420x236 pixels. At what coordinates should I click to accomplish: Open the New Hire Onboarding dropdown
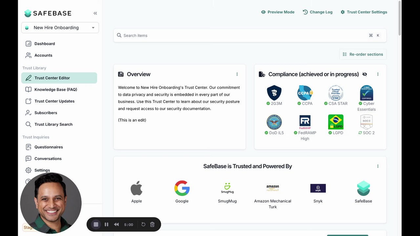click(x=60, y=28)
